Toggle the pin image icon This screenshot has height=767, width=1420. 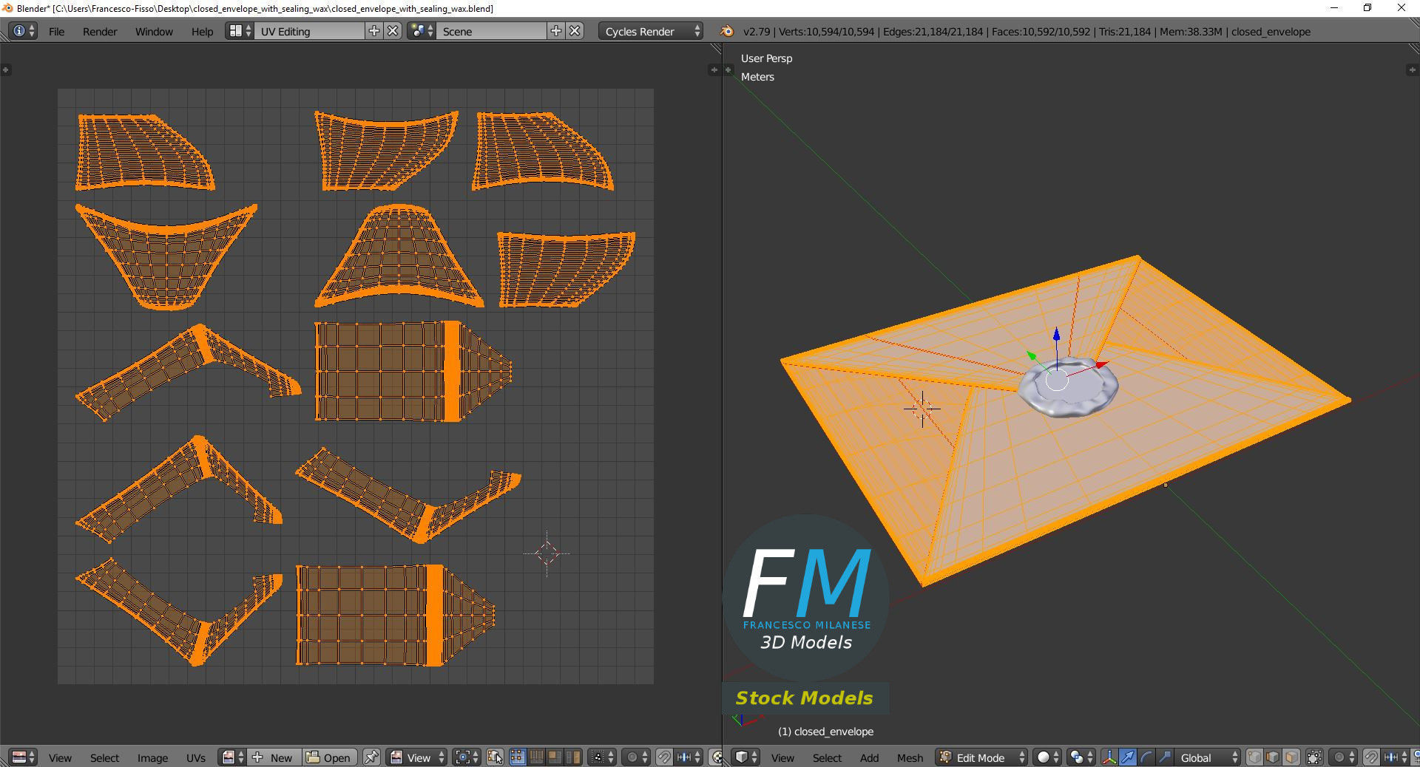click(371, 757)
